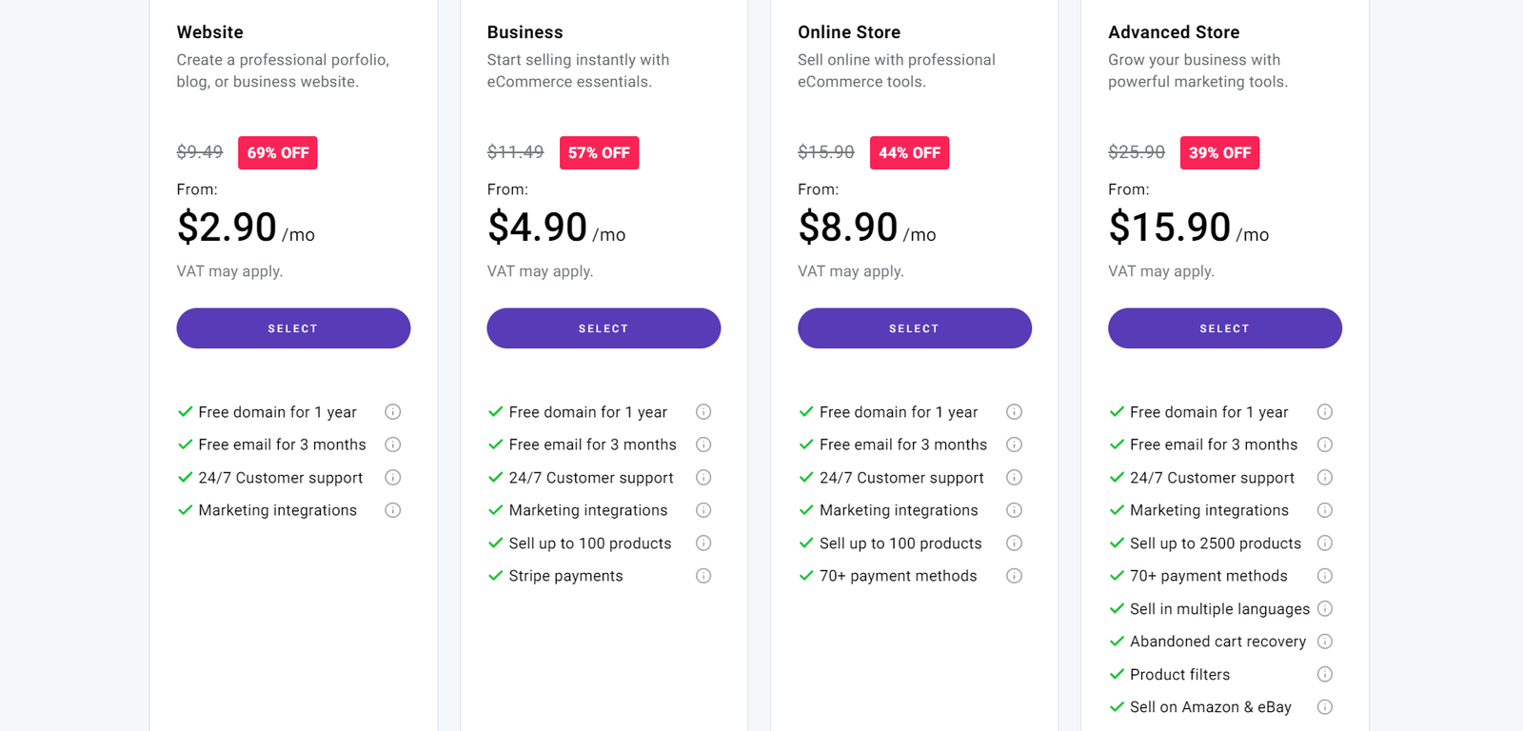Click info for Online Store Free email
The width and height of the screenshot is (1523, 731).
tap(1014, 445)
